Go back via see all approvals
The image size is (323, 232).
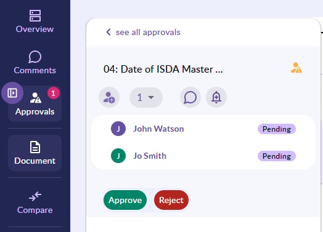pos(148,32)
